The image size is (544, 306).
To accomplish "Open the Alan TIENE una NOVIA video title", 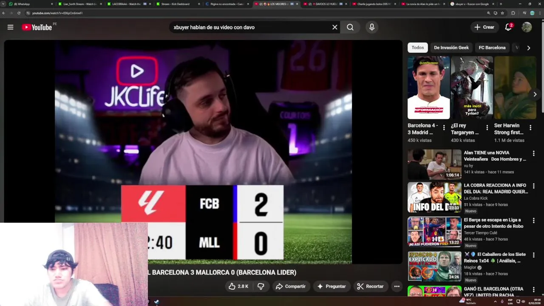I will click(495, 156).
